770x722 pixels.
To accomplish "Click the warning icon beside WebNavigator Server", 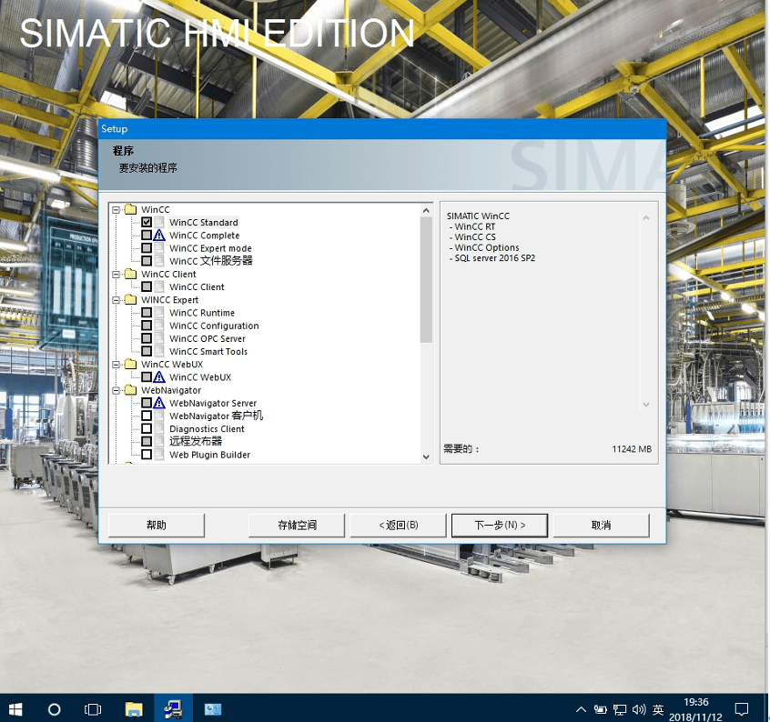I will 159,403.
